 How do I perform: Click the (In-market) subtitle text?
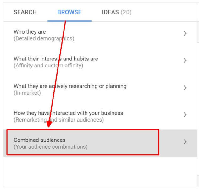pyautogui.click(x=27, y=93)
